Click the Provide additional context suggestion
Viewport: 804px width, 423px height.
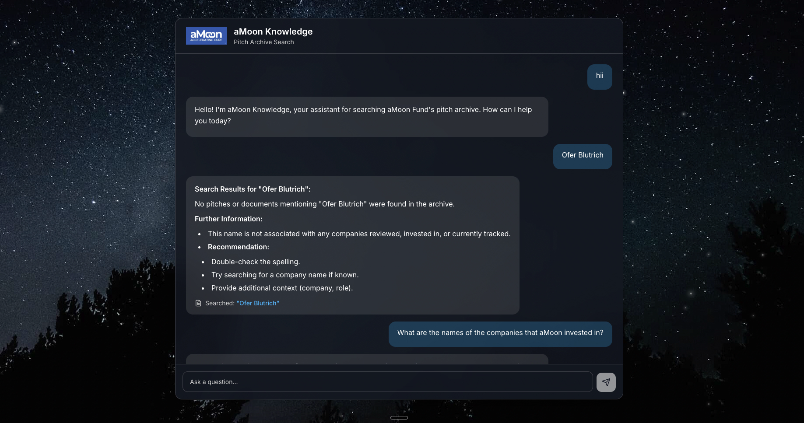tap(282, 288)
